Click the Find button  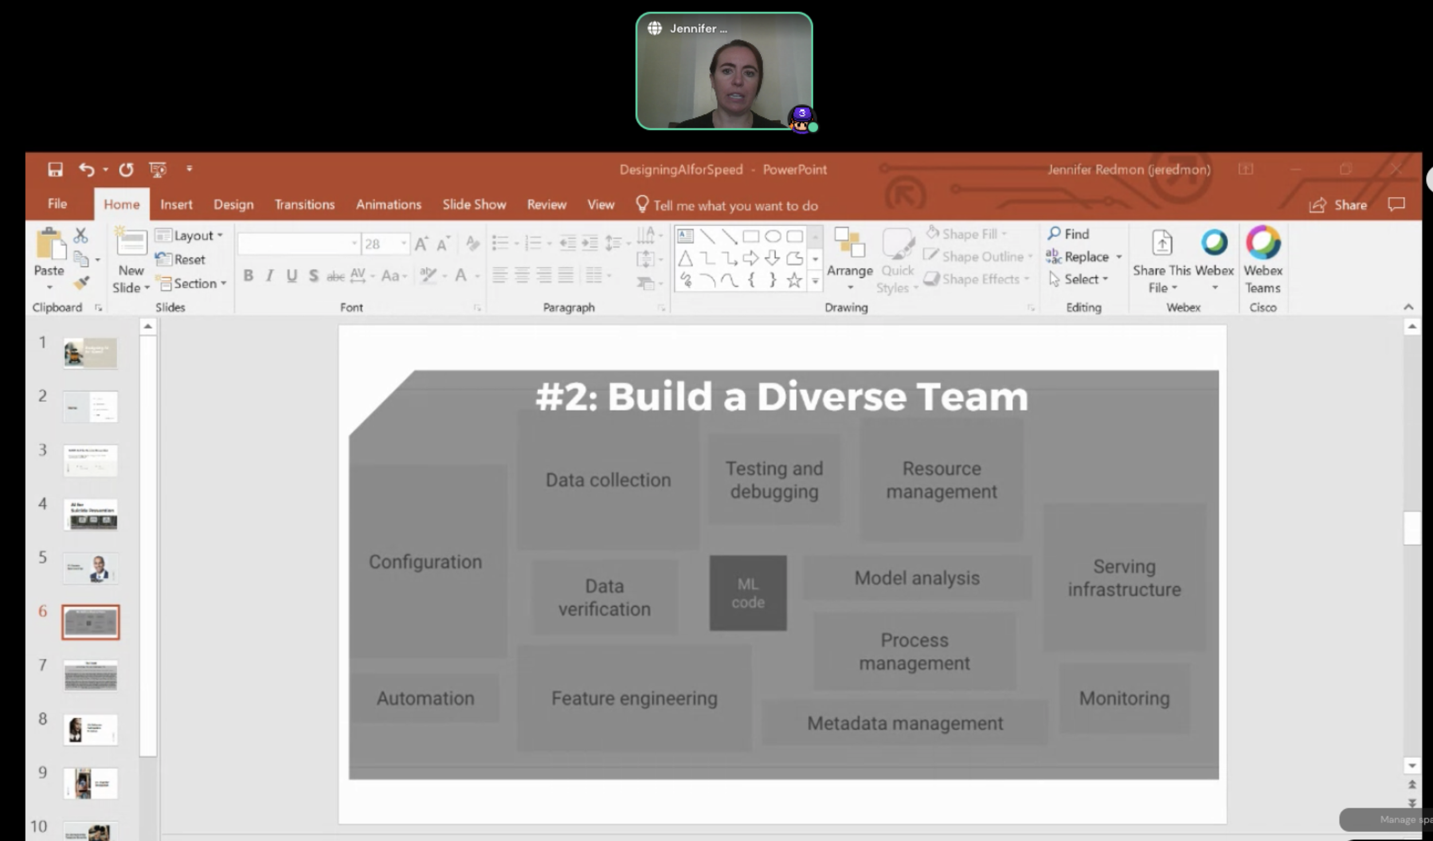pyautogui.click(x=1069, y=234)
